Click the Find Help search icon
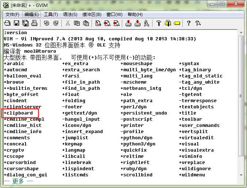 [x=198, y=23]
